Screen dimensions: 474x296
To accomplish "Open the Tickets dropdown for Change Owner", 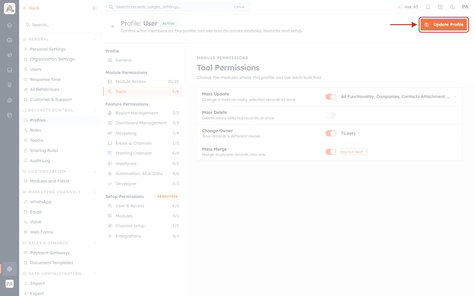I will pos(350,133).
